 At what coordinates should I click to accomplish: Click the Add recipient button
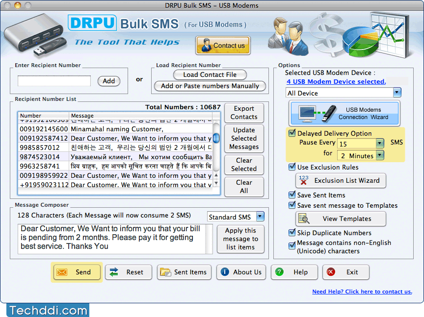109,81
